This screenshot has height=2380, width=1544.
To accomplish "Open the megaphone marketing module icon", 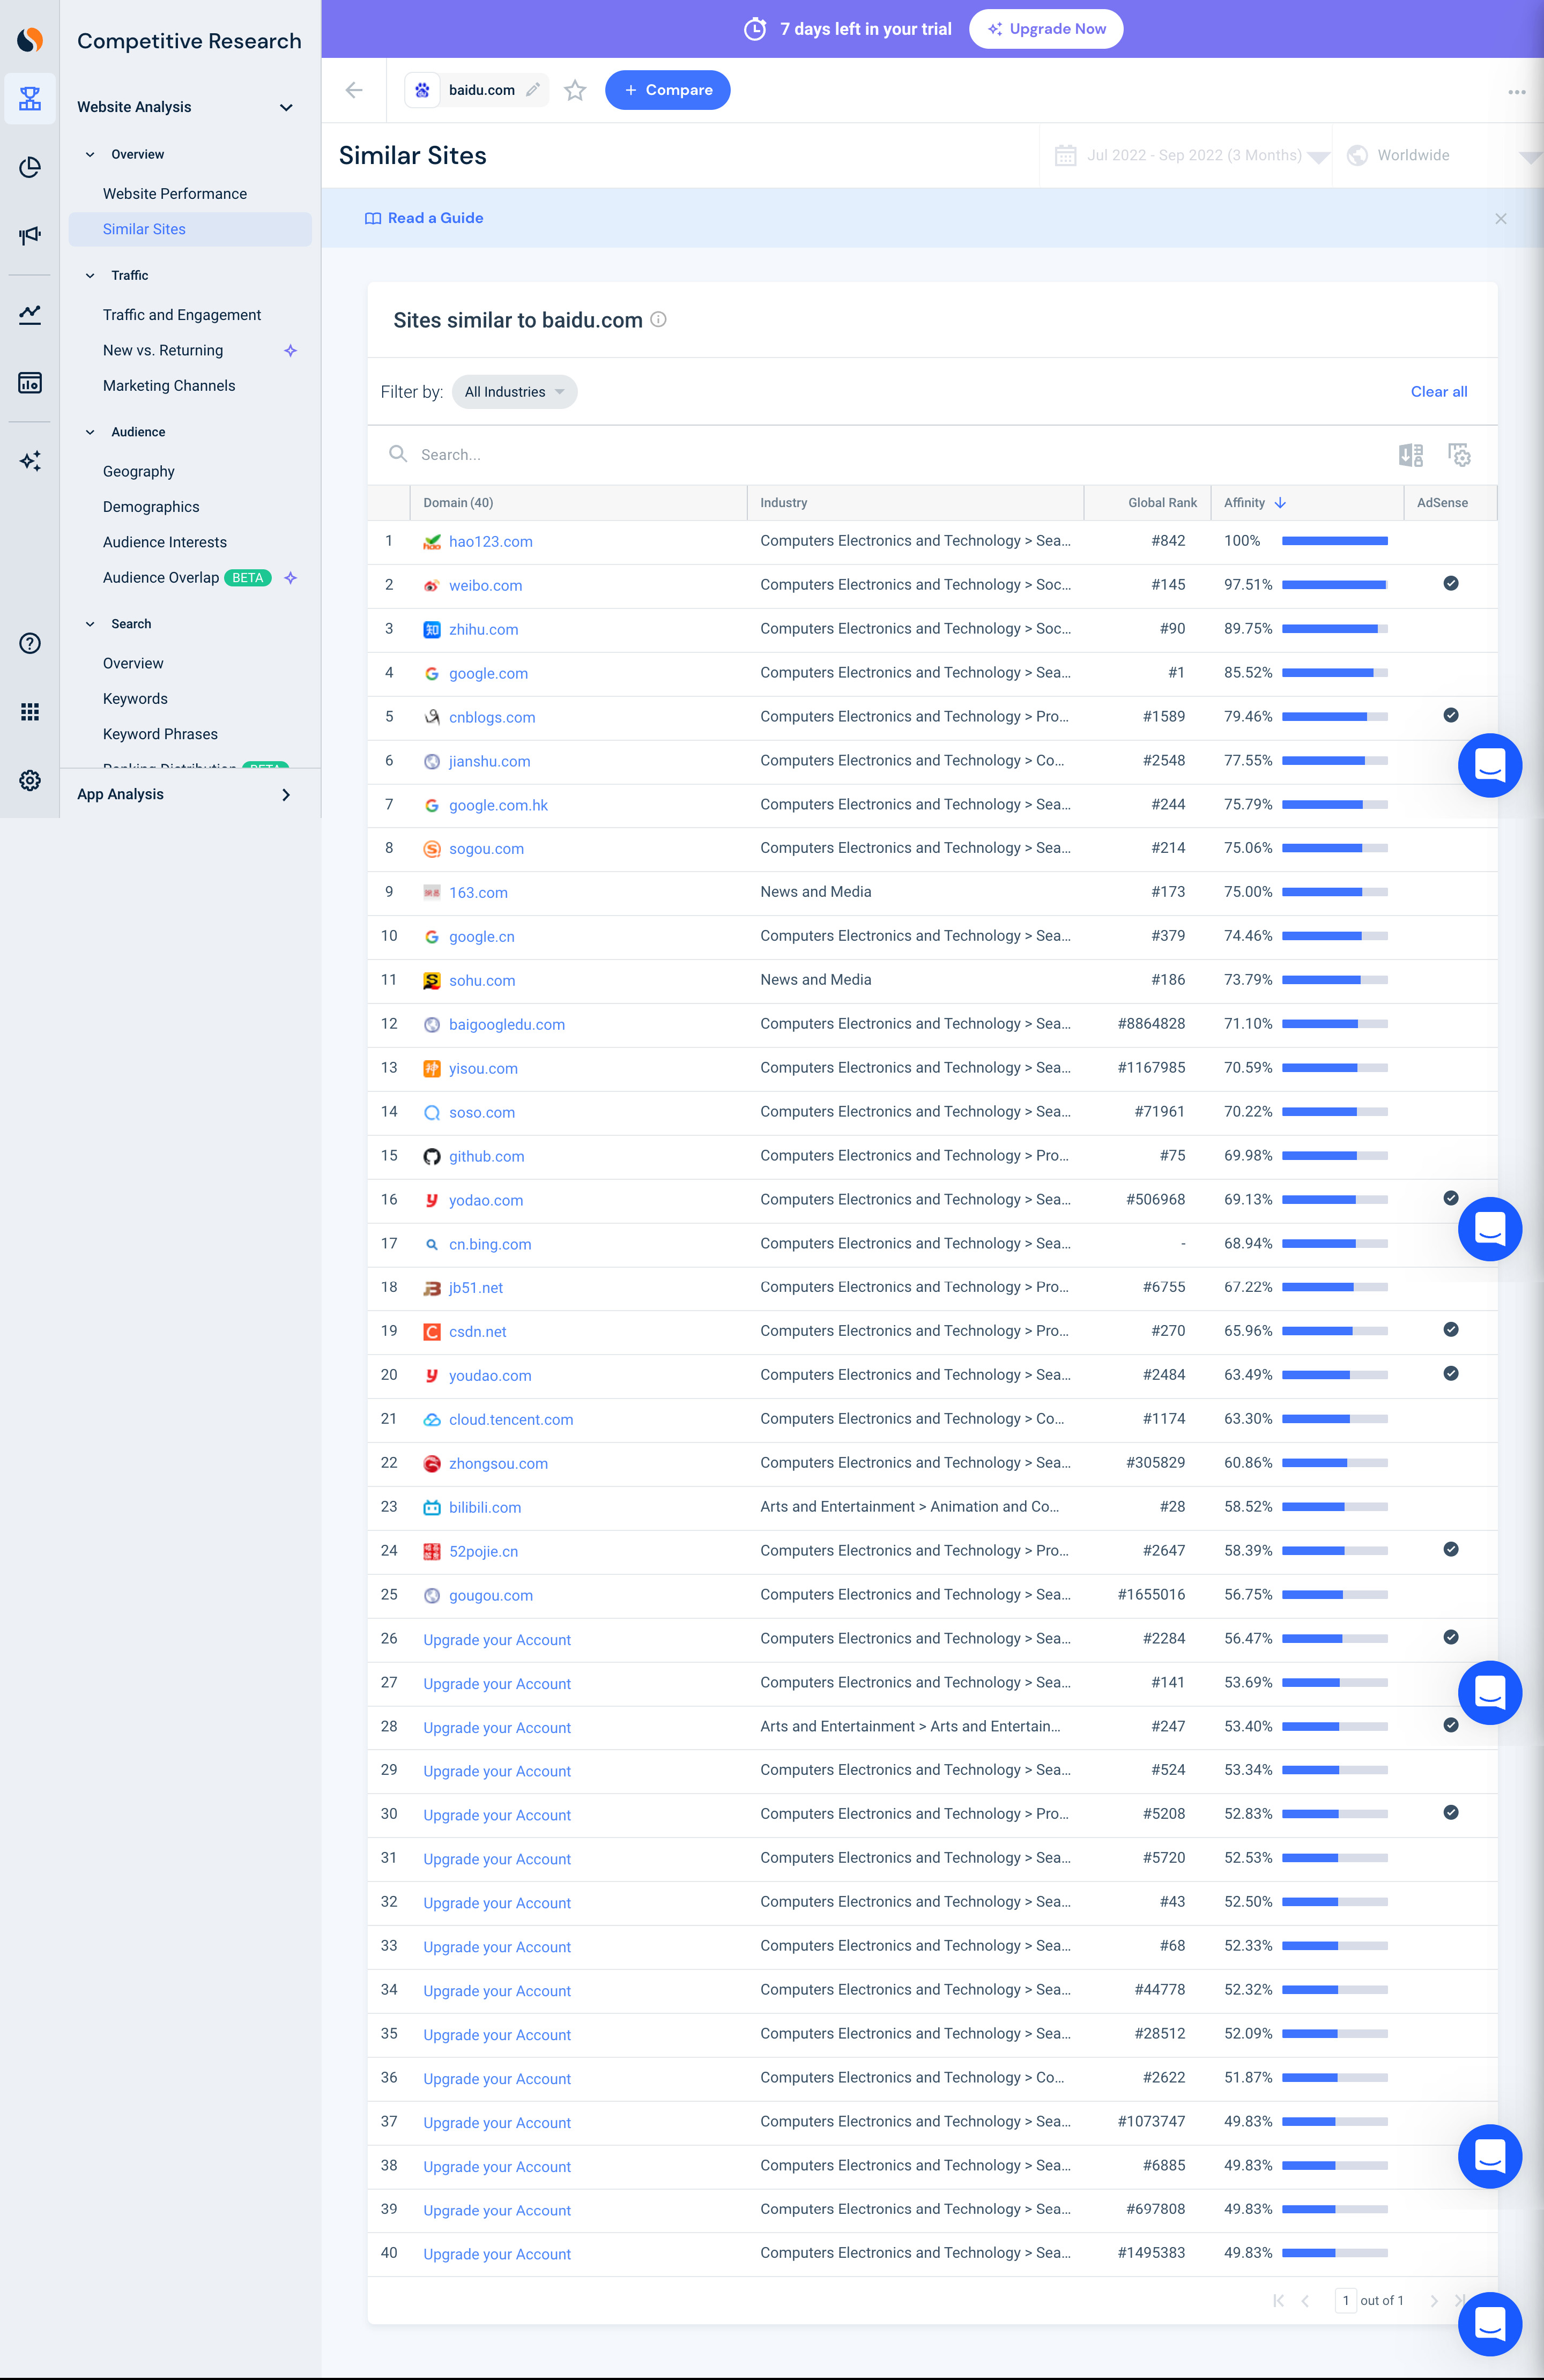I will [x=30, y=235].
